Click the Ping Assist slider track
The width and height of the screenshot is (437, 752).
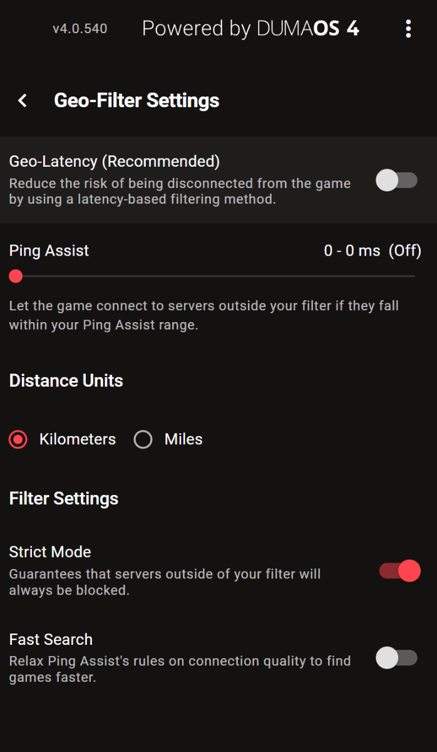pyautogui.click(x=213, y=276)
